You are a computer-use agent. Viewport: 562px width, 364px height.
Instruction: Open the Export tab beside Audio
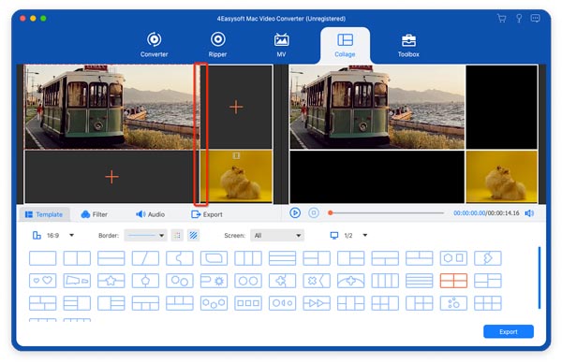coord(207,214)
